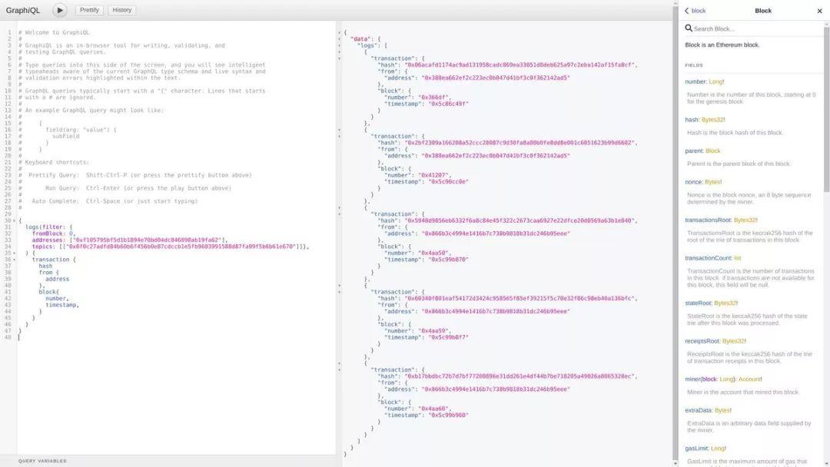Open the number field documentation
The width and height of the screenshot is (830, 467).
(x=696, y=81)
